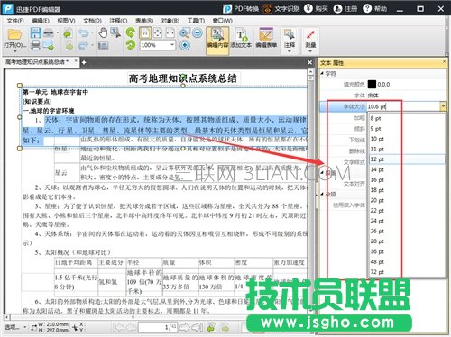The height and width of the screenshot is (337, 451).
Task: Open a new tab with plus button
Action: tap(84, 62)
